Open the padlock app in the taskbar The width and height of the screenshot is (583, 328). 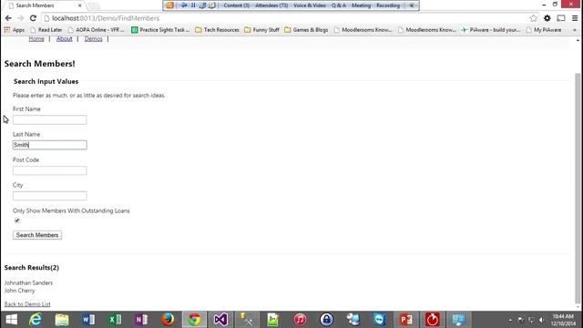(326, 320)
